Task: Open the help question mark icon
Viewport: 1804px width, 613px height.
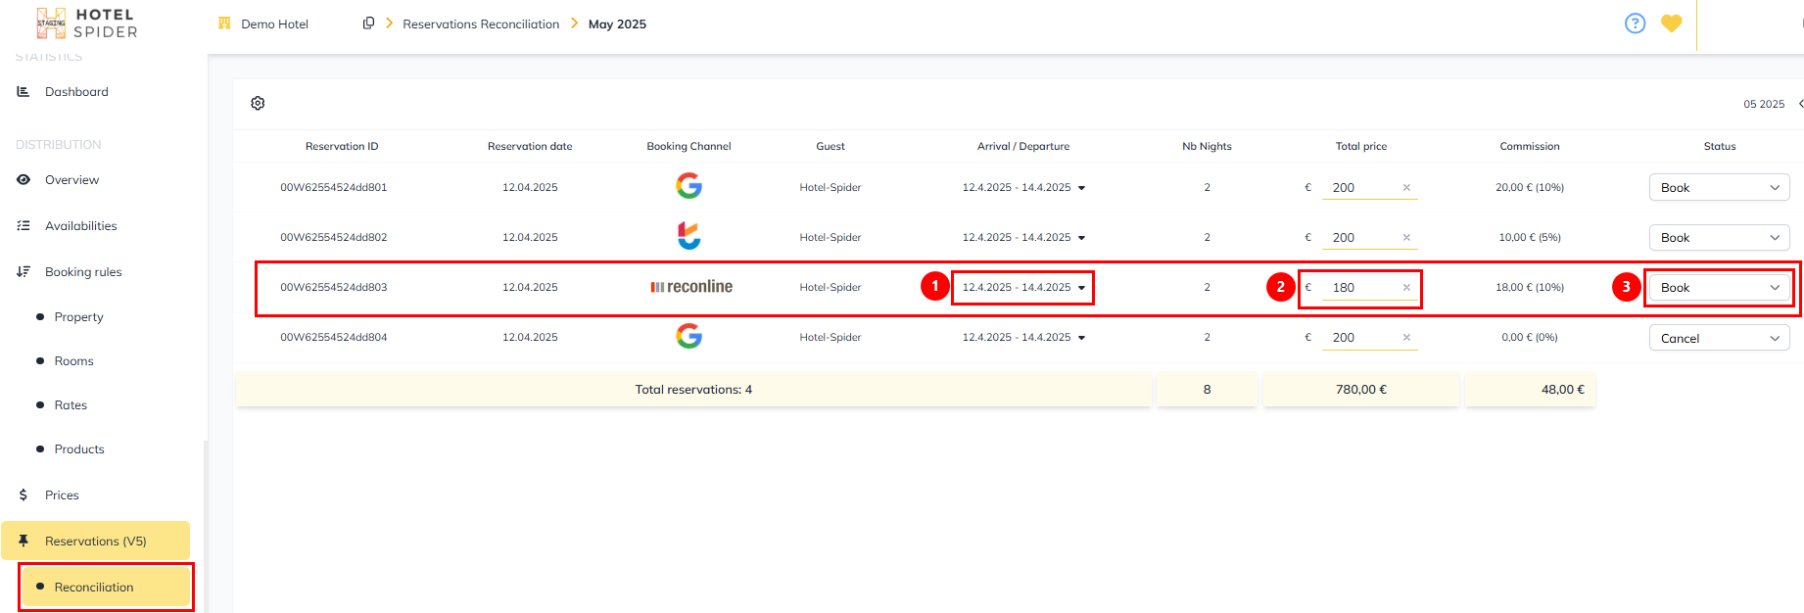Action: [1635, 24]
